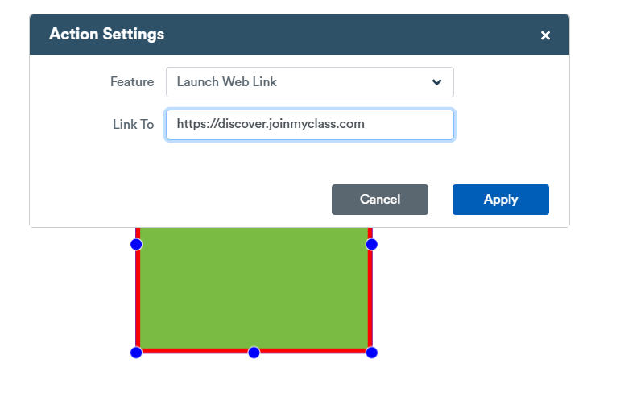
Task: Click the red bottom border of rectangle
Action: (x=312, y=351)
